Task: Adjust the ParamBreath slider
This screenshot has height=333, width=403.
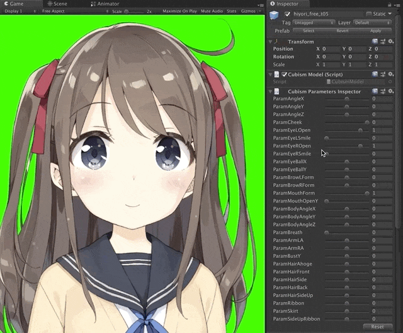Action: click(x=347, y=233)
